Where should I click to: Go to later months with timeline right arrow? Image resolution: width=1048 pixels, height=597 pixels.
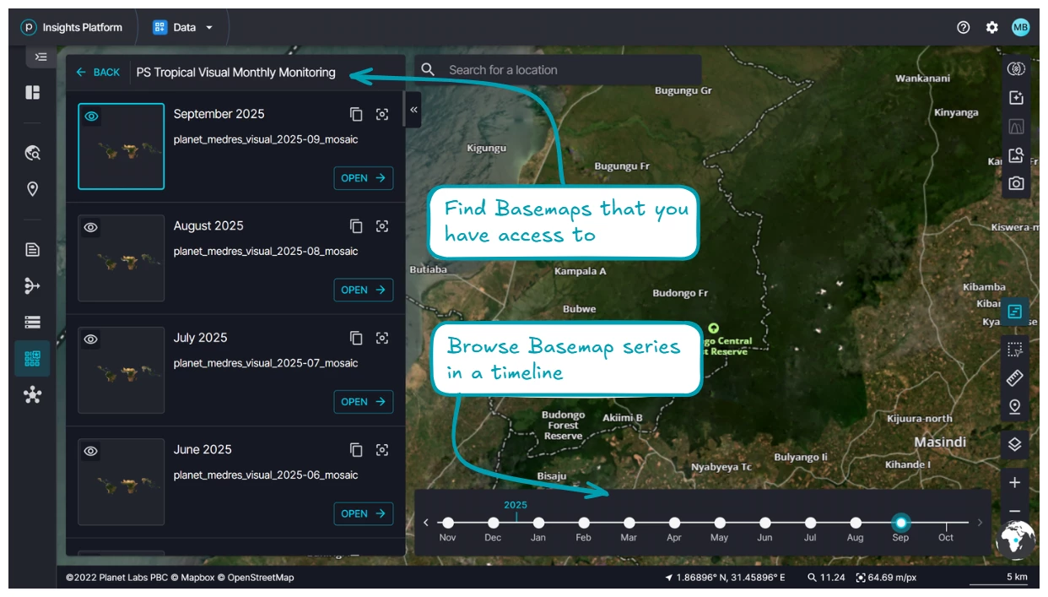pyautogui.click(x=980, y=523)
